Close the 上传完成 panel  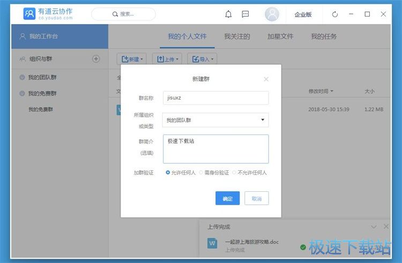[386, 226]
